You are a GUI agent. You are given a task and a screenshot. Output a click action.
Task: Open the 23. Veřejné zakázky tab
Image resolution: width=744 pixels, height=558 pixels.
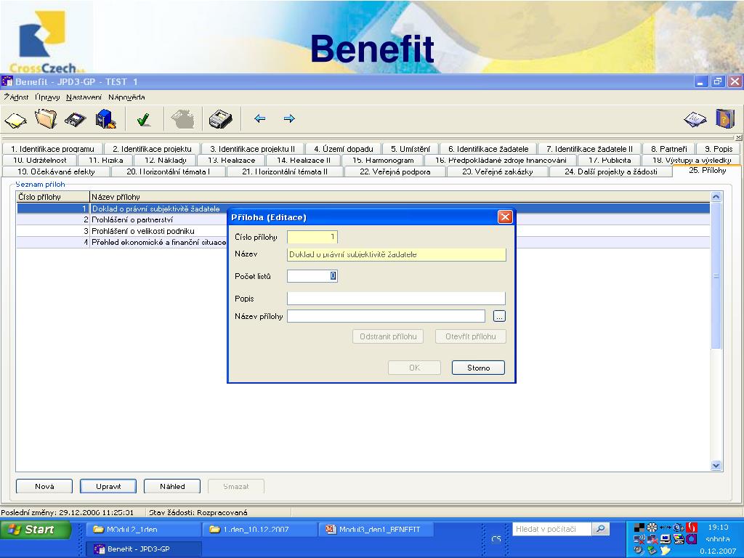click(498, 171)
